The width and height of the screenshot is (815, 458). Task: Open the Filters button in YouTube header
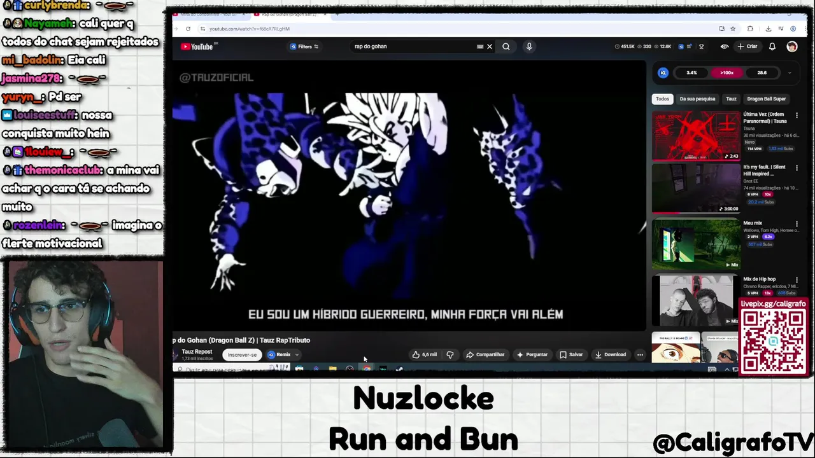[304, 46]
